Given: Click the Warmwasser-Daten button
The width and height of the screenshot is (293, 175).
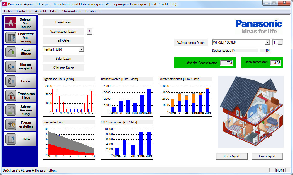Looking at the screenshot, I should pos(63,32).
